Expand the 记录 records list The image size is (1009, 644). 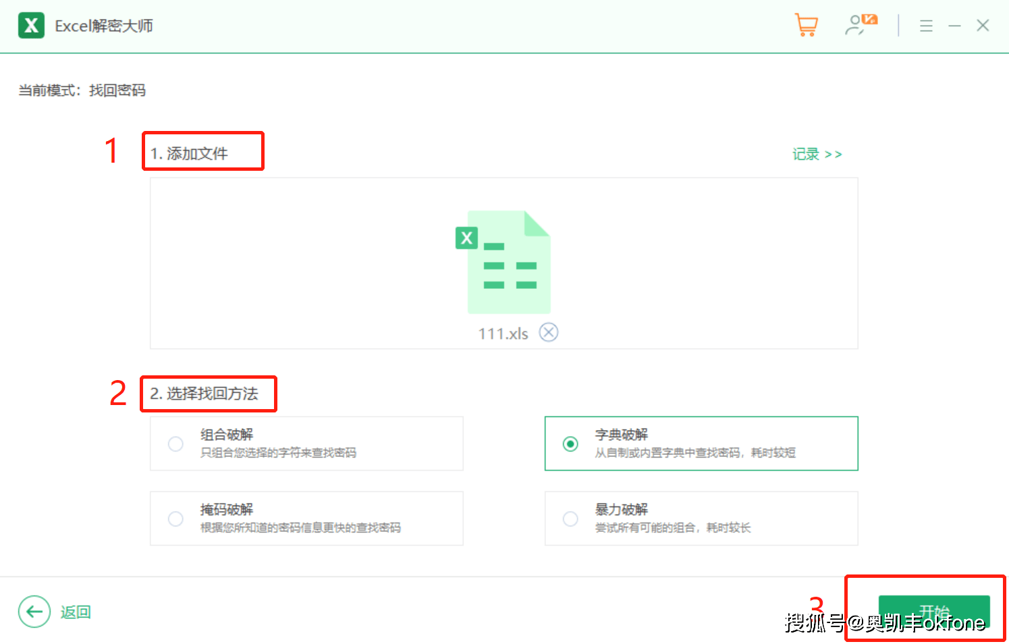click(817, 154)
